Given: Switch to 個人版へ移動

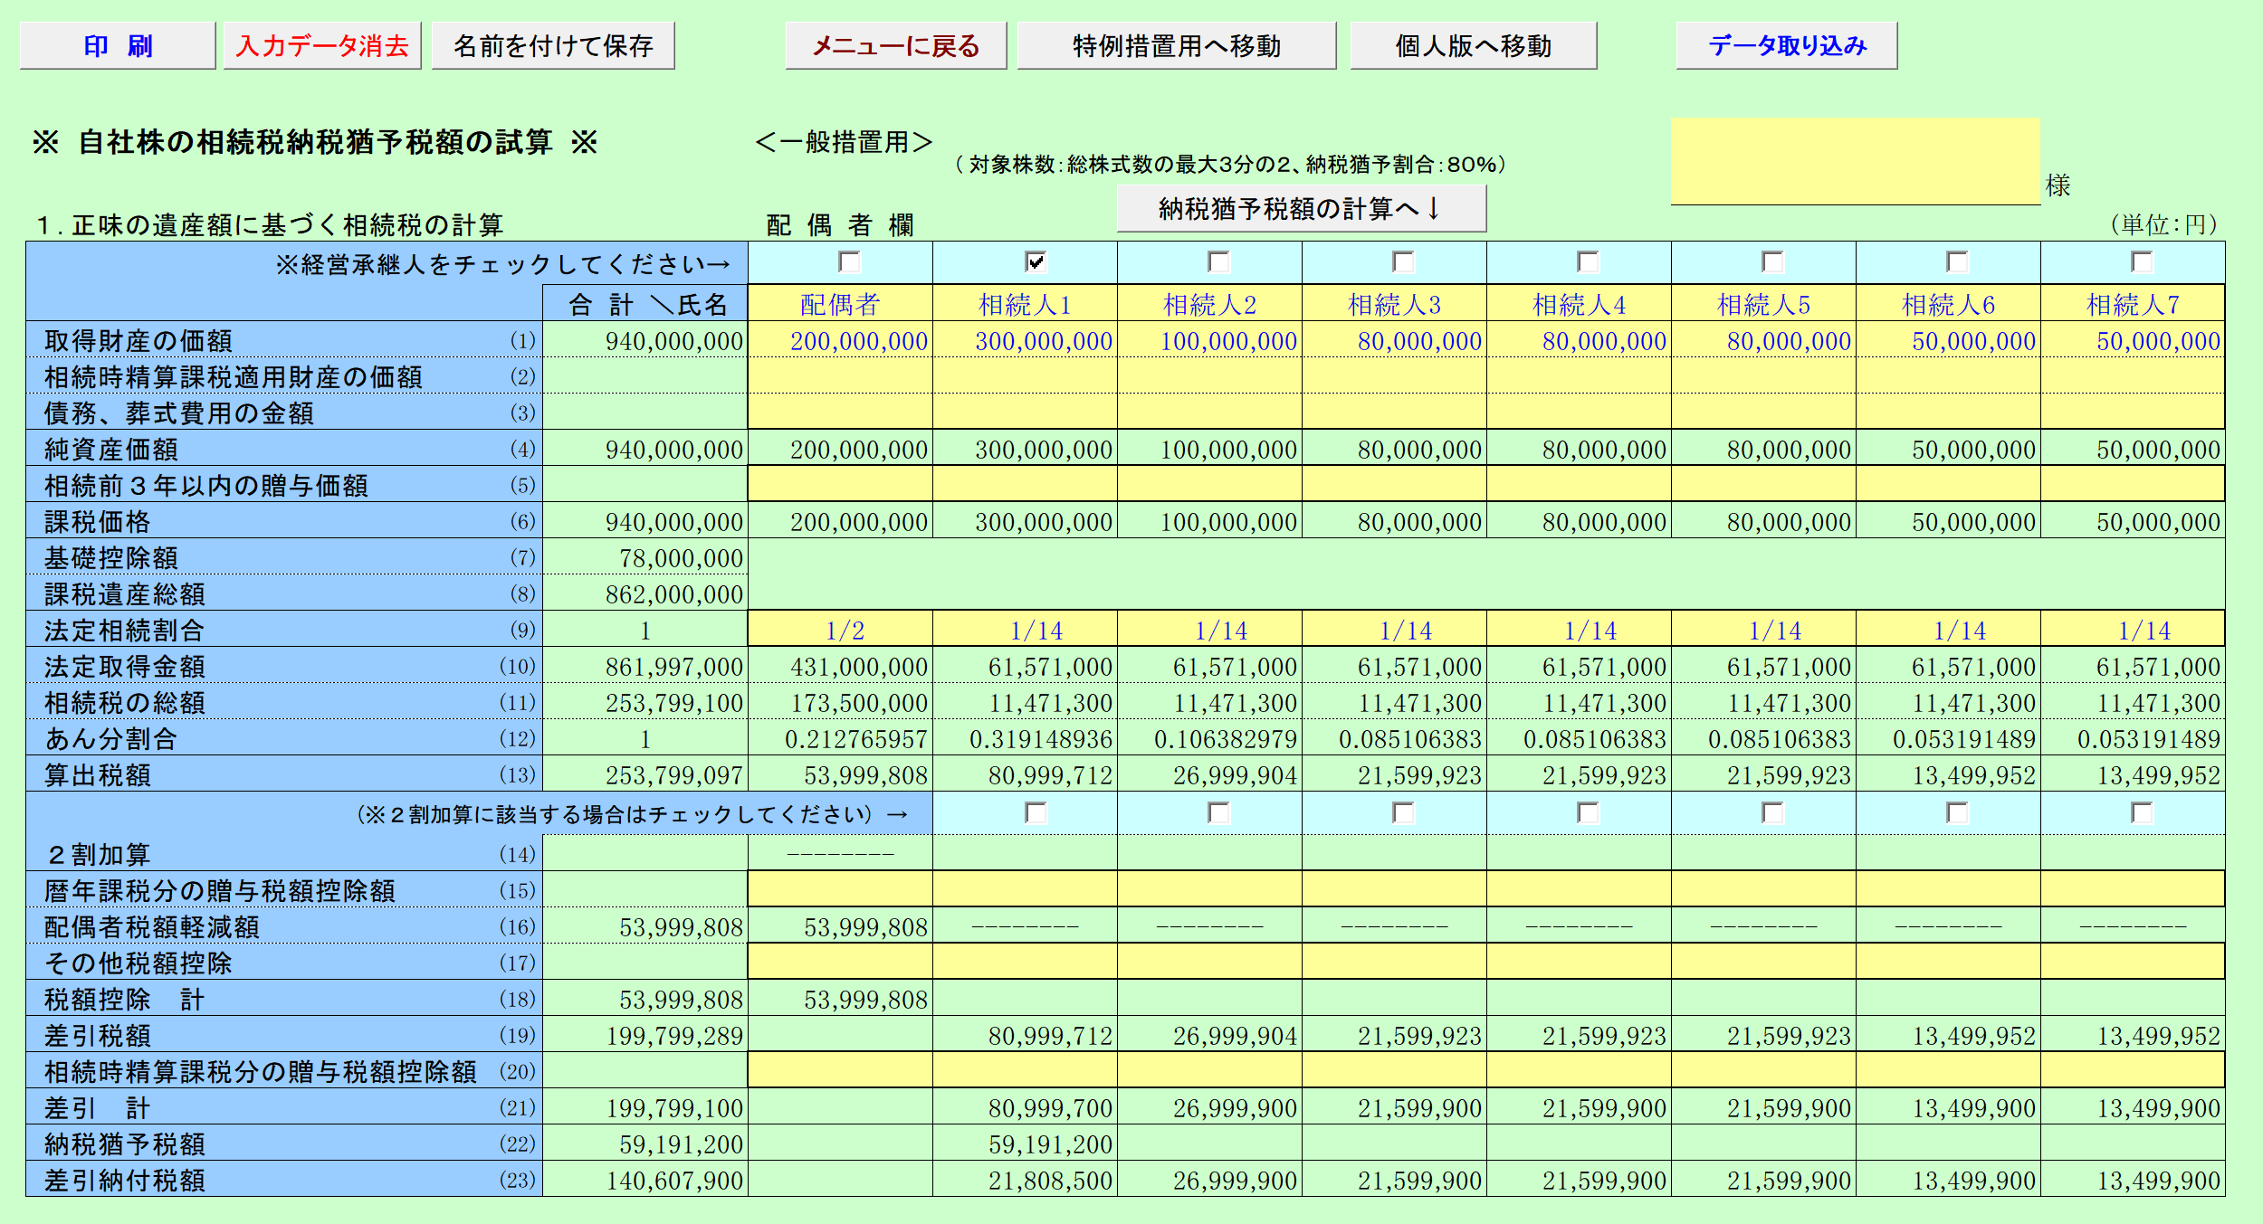Looking at the screenshot, I should (x=1473, y=45).
